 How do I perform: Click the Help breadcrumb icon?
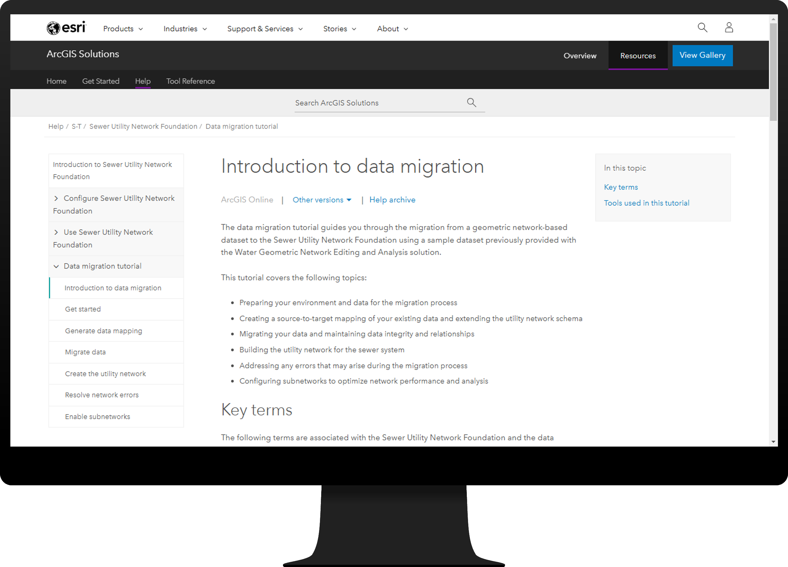[x=55, y=126]
